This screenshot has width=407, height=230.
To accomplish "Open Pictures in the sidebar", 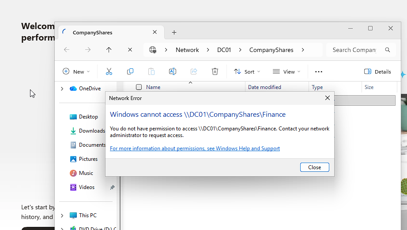I will (x=88, y=159).
